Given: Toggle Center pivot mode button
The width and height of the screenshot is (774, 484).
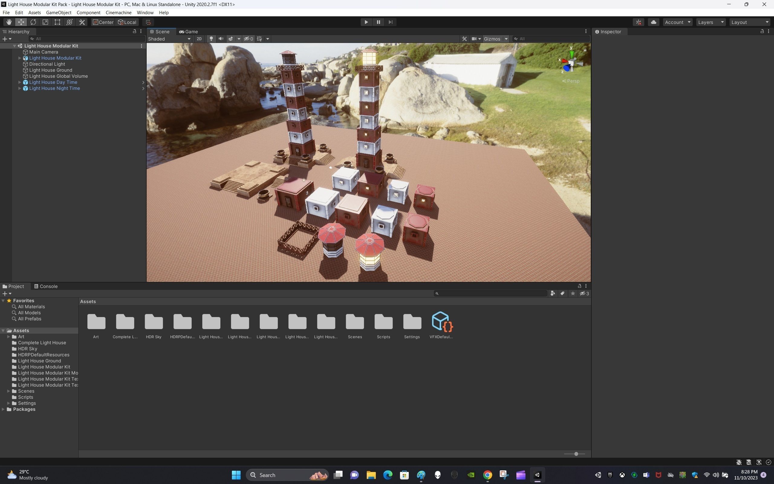Looking at the screenshot, I should (x=103, y=22).
